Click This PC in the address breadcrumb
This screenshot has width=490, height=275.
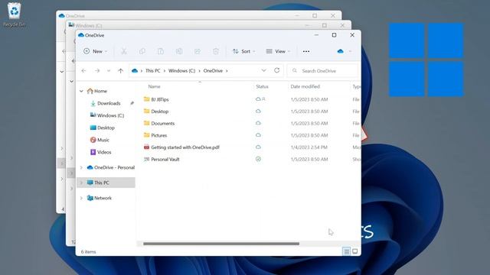coord(152,71)
